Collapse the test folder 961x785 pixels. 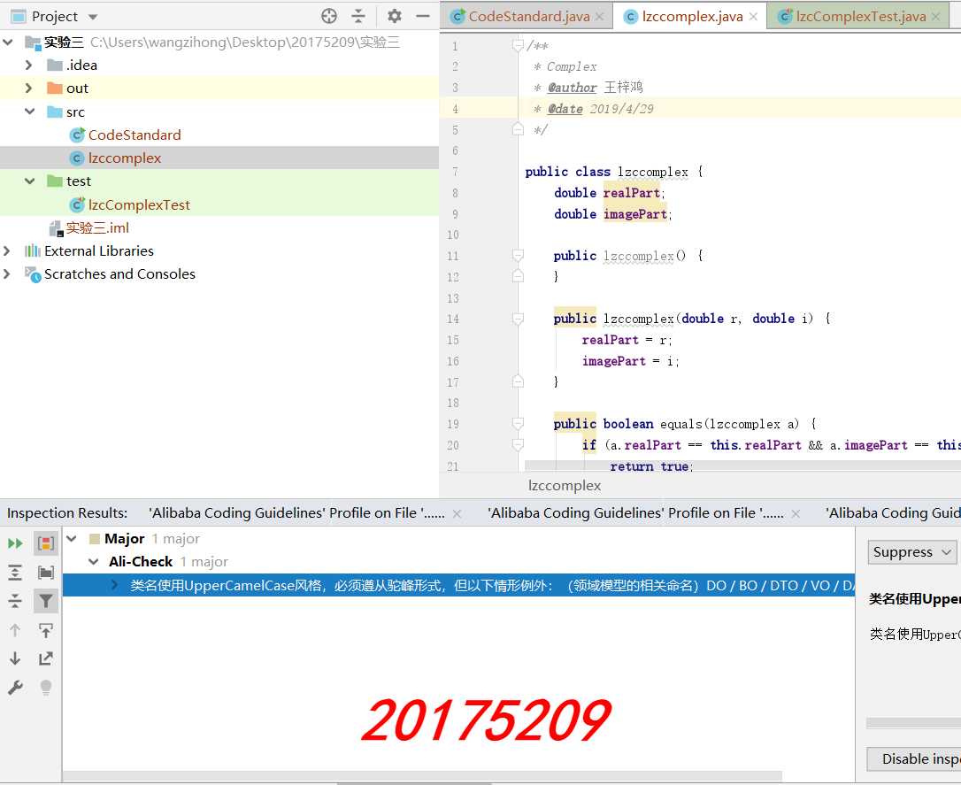pyautogui.click(x=29, y=181)
